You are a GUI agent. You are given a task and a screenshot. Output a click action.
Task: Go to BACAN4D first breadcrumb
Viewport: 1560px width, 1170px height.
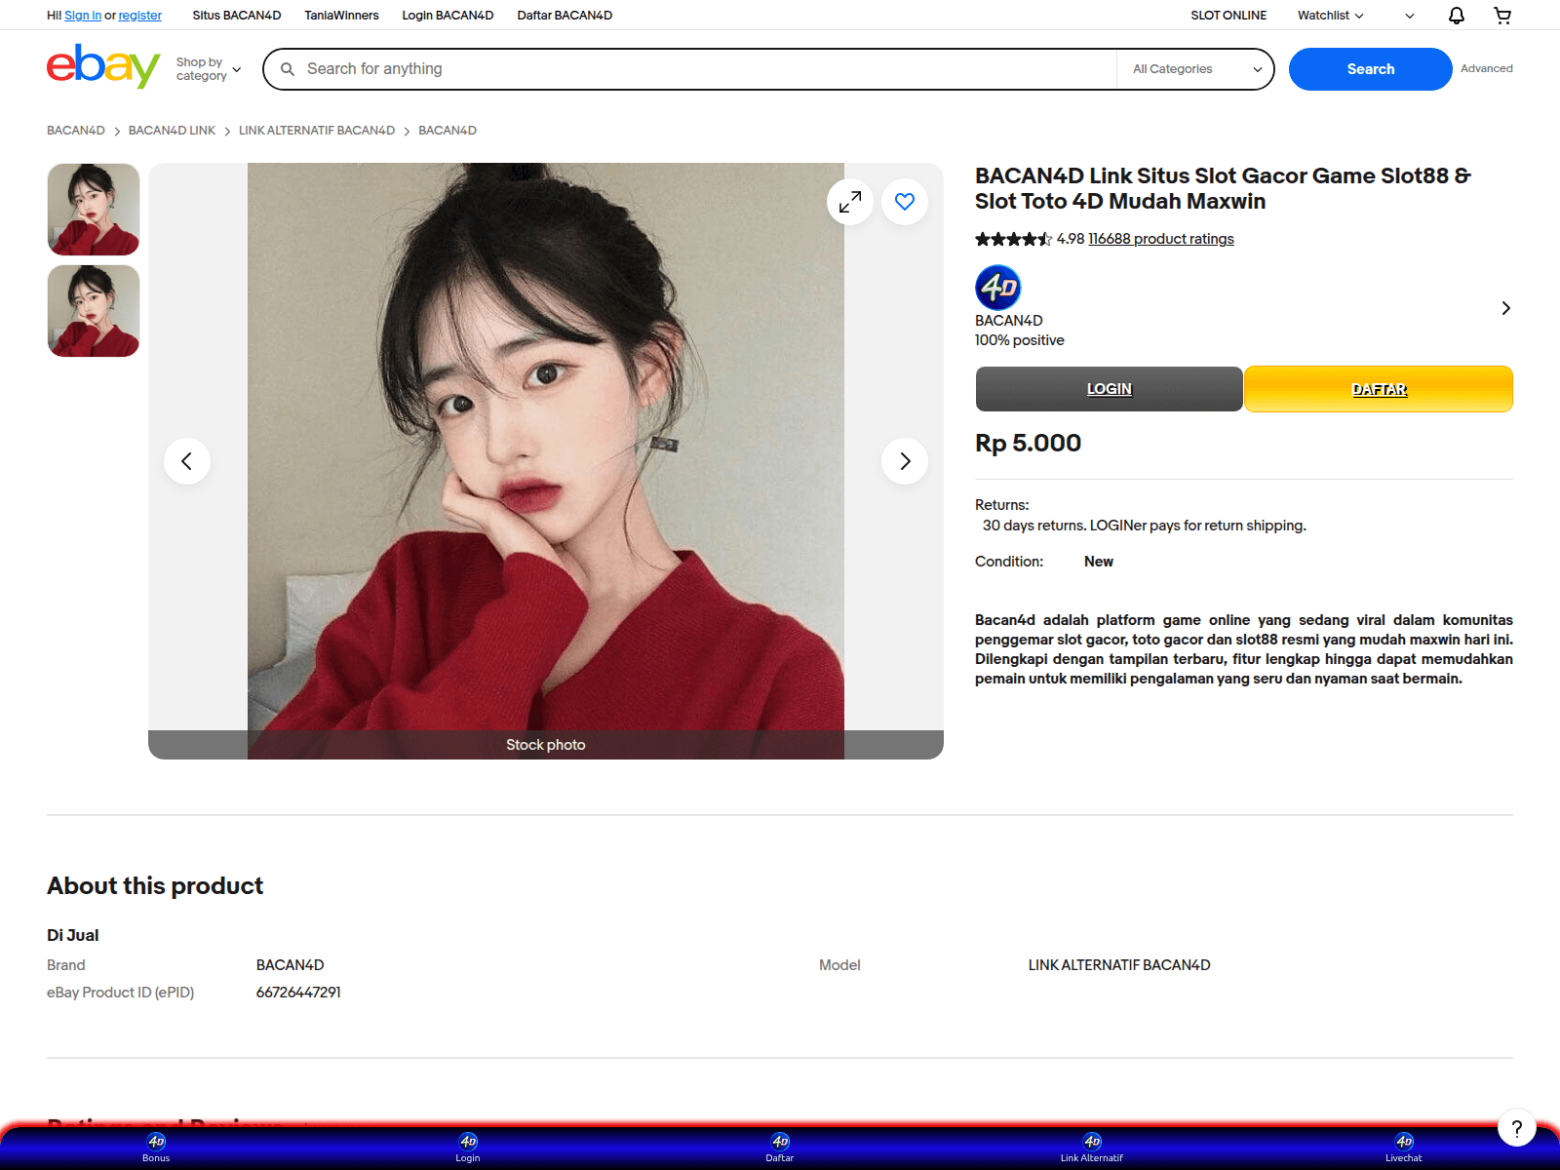76,131
